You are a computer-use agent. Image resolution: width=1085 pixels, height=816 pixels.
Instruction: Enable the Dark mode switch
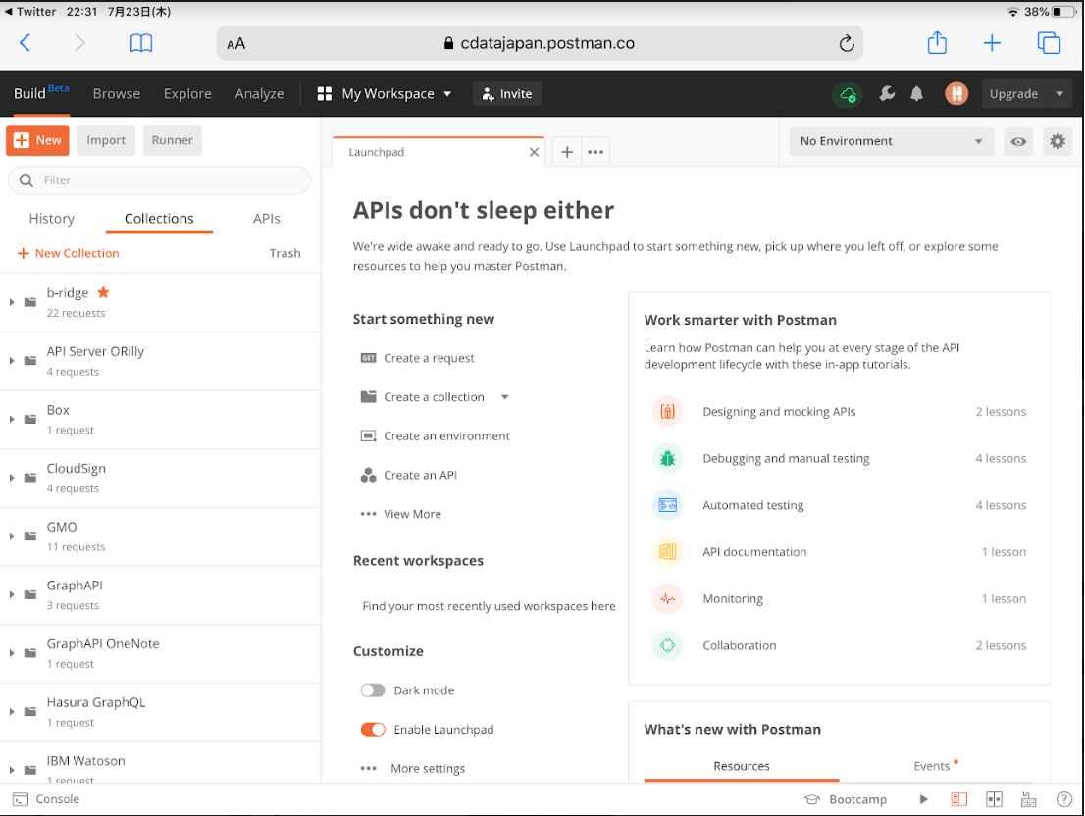(x=373, y=690)
